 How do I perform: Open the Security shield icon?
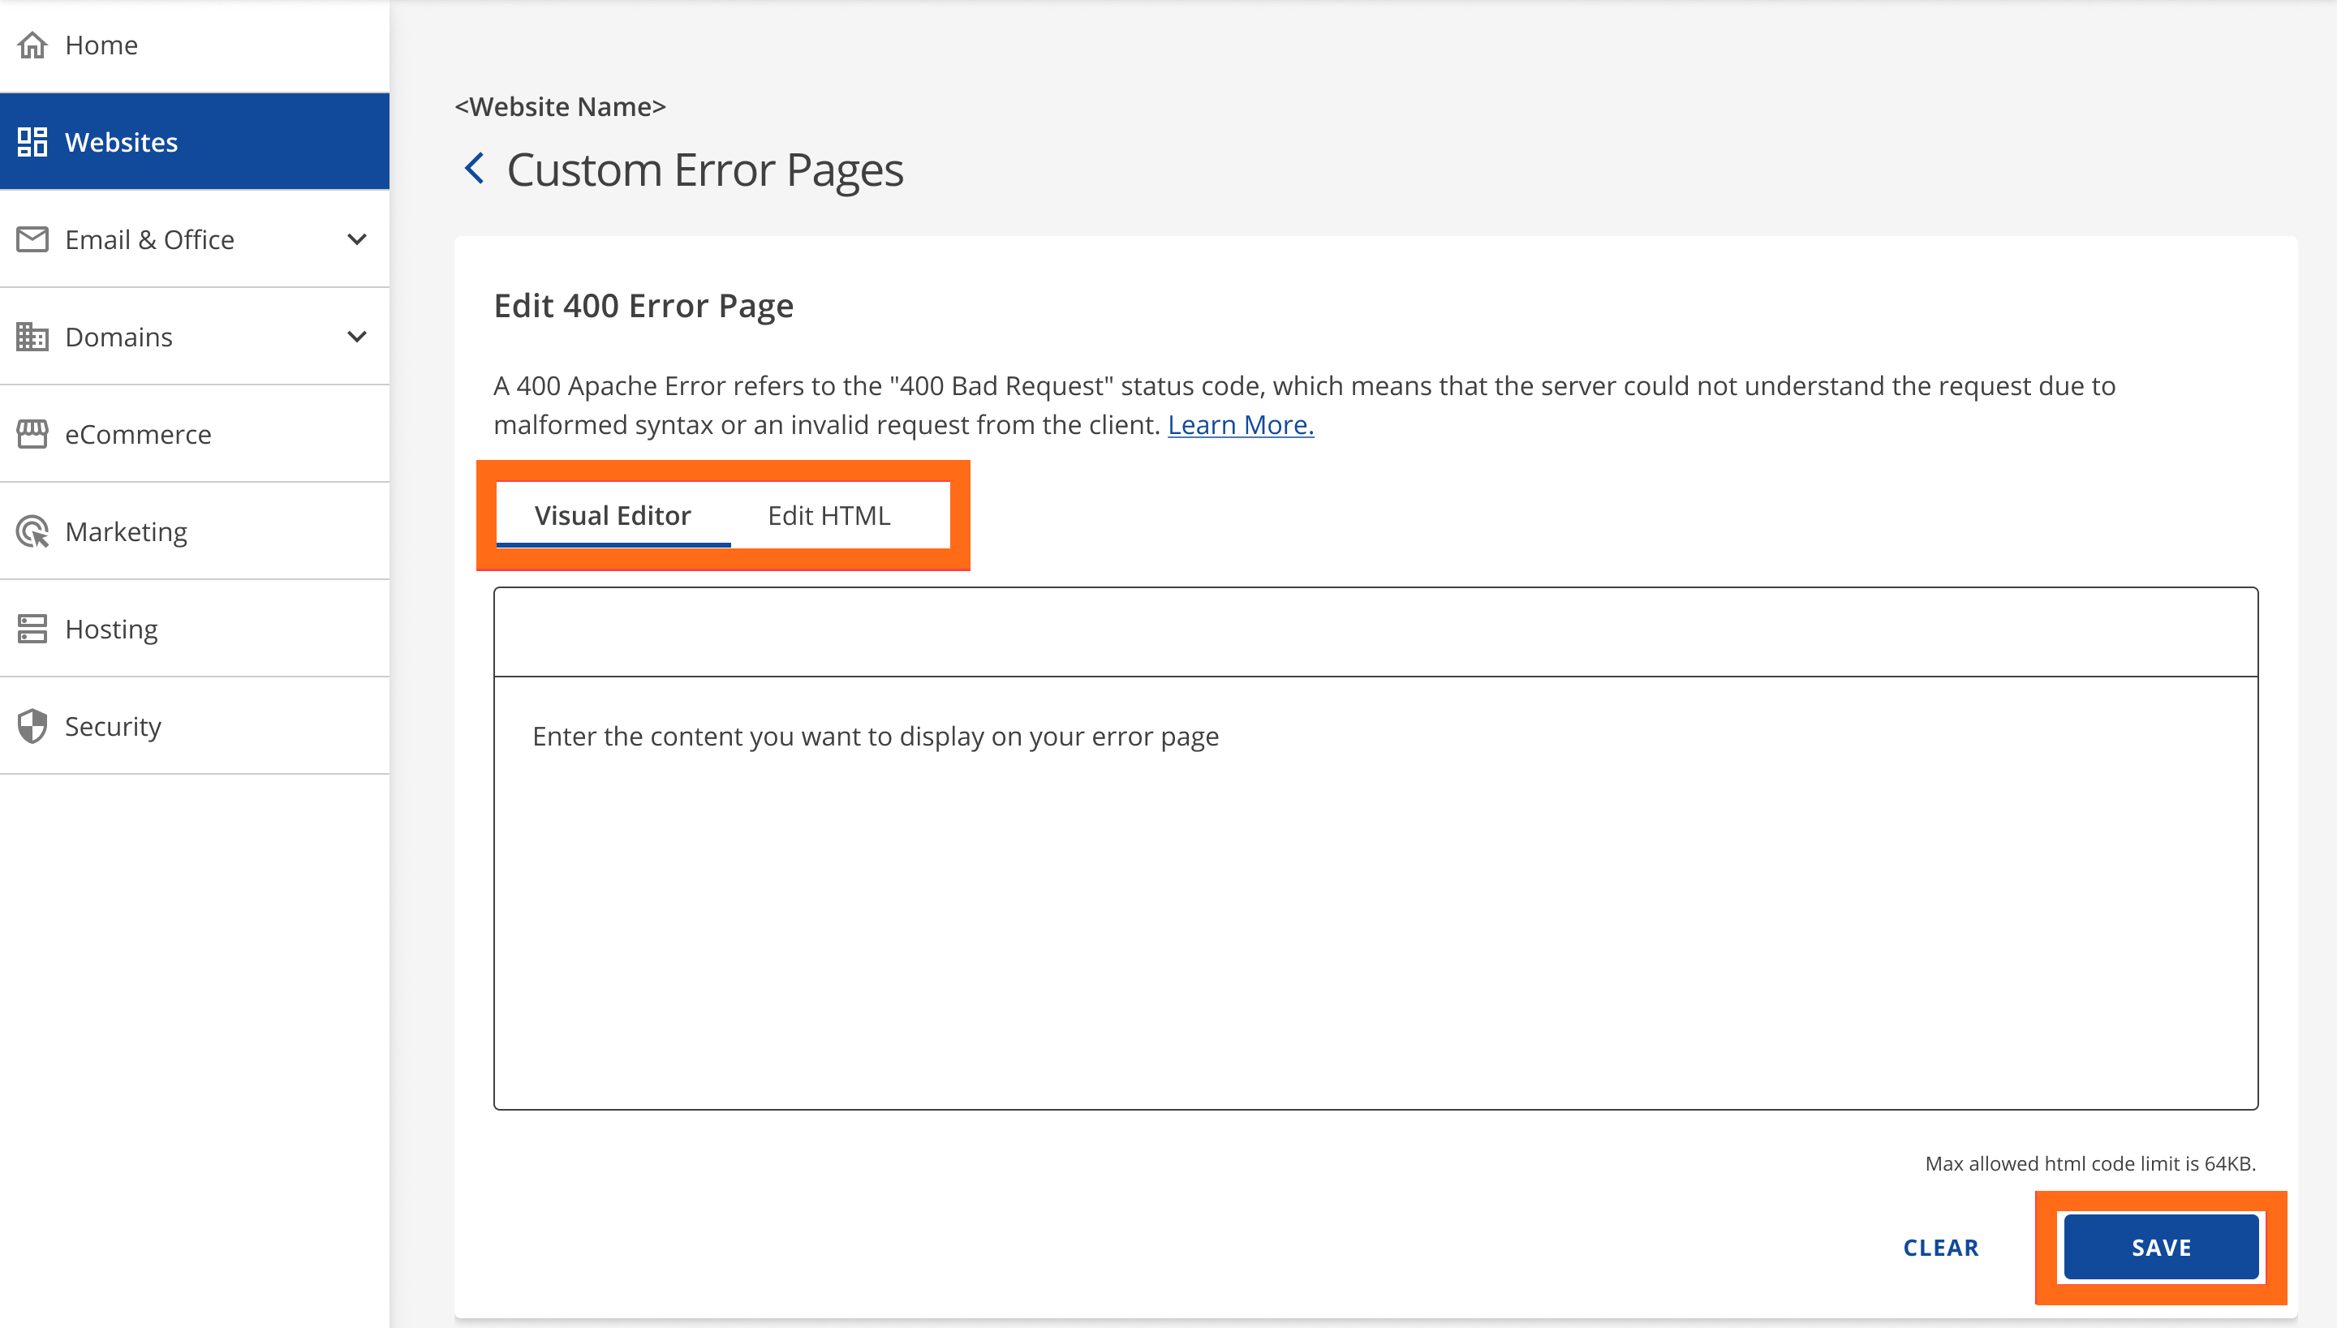point(32,725)
